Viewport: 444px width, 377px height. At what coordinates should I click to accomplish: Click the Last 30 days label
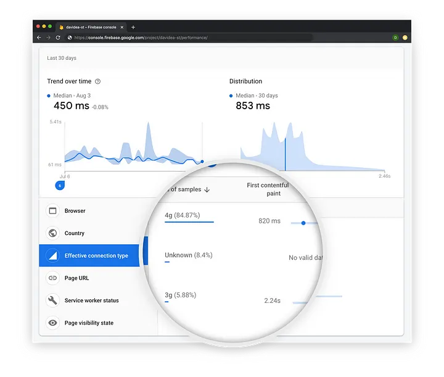click(62, 58)
